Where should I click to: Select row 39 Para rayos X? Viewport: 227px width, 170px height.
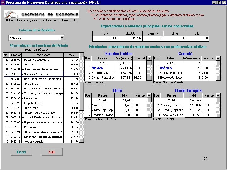point(41,127)
